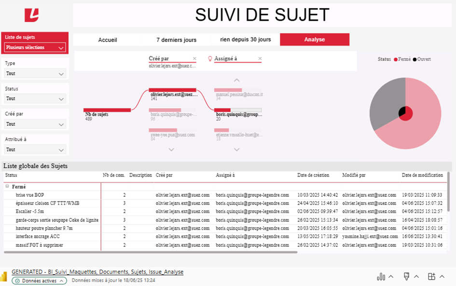
Task: Open the GENERATED BI_Suivi report link
Action: [97, 272]
